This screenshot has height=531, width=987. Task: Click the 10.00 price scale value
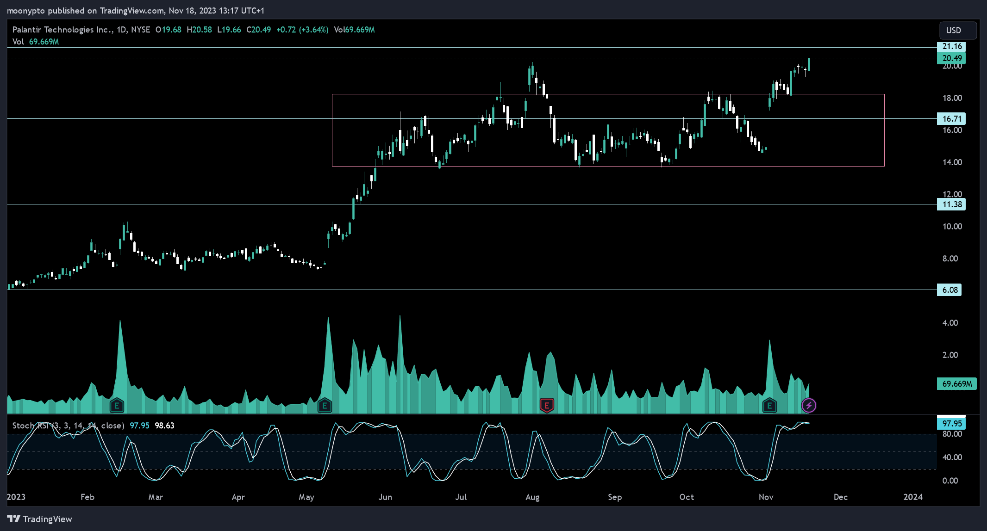pos(952,227)
